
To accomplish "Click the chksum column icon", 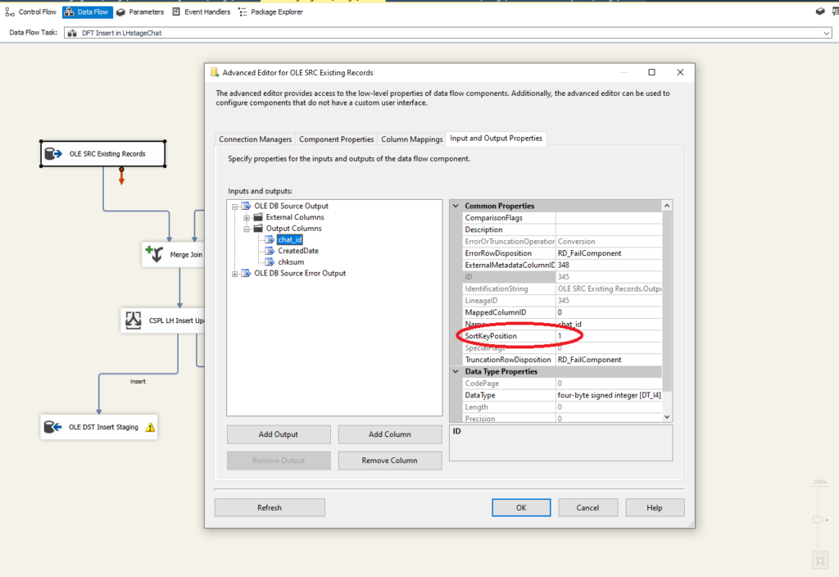I will coord(270,262).
